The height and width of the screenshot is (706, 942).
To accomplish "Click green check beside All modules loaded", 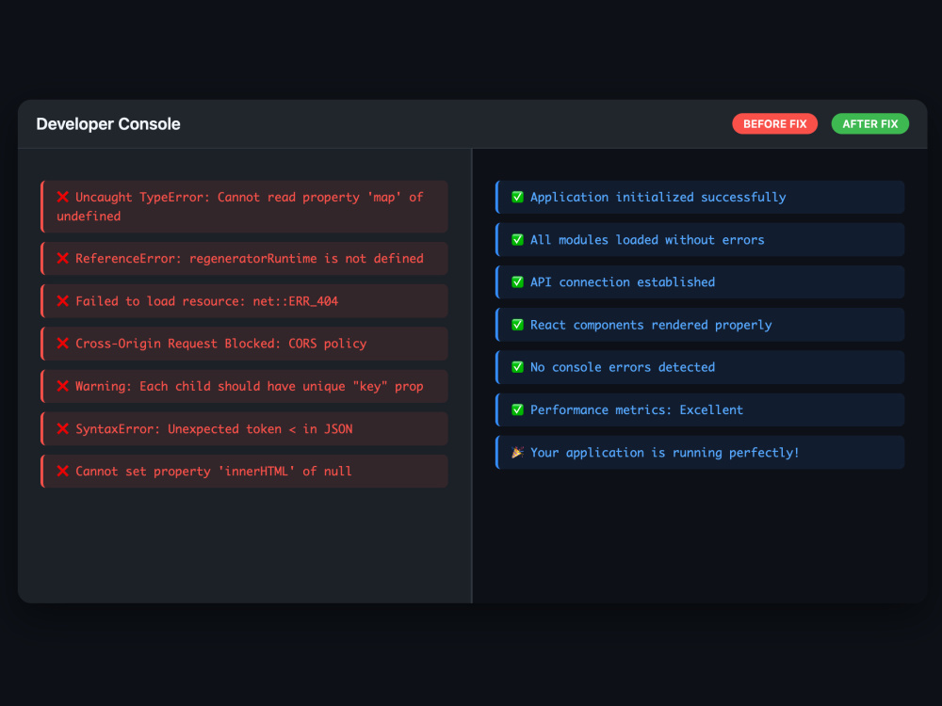I will (x=517, y=239).
